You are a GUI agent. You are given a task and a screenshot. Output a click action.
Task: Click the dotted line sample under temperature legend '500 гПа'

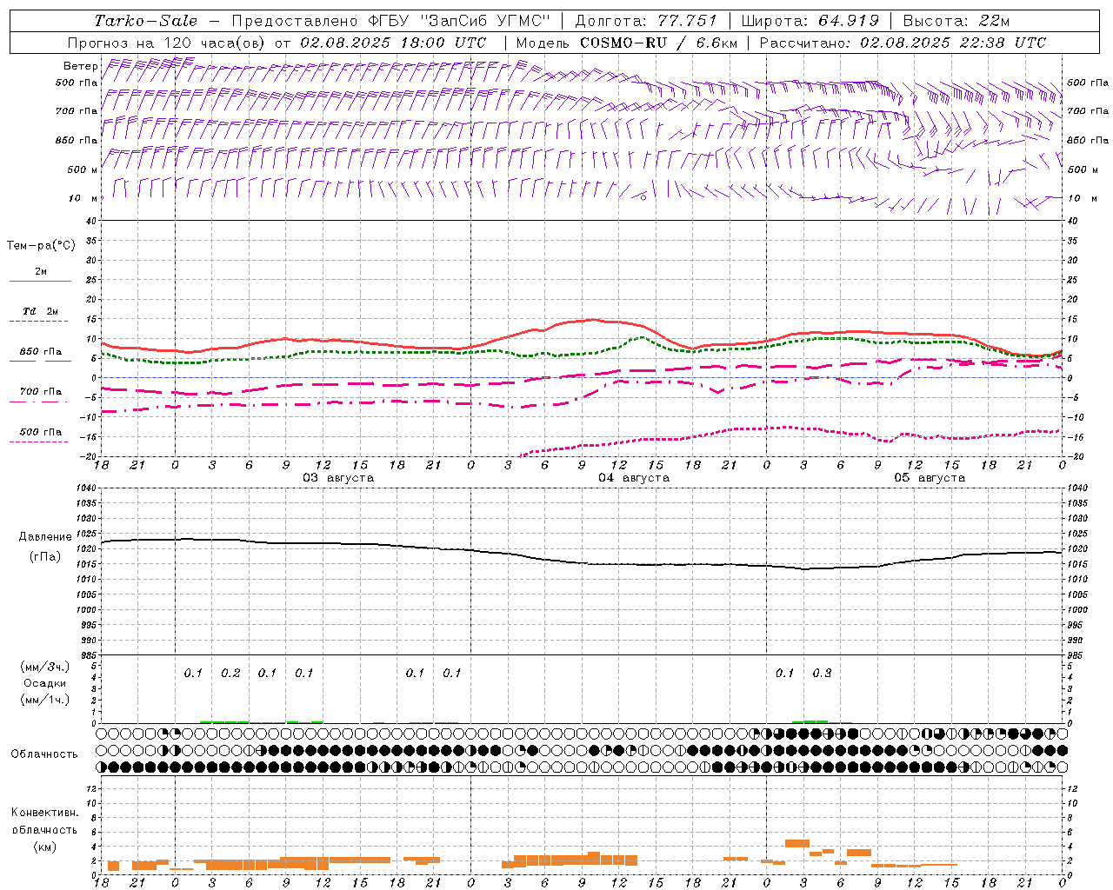tap(39, 442)
